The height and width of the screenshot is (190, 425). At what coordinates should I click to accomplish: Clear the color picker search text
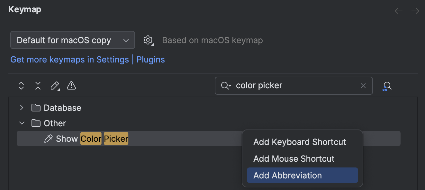[x=363, y=86]
